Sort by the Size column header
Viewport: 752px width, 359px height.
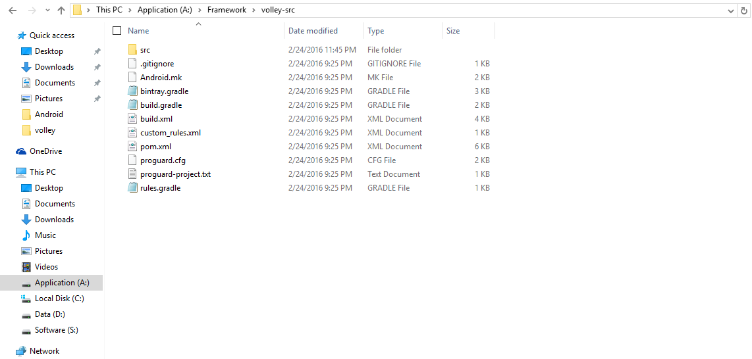(453, 31)
